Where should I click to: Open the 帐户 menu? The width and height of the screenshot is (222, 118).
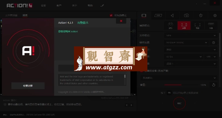click(59, 6)
